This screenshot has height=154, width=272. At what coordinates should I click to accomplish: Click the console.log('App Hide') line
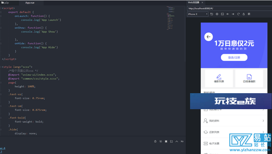[x=39, y=47]
